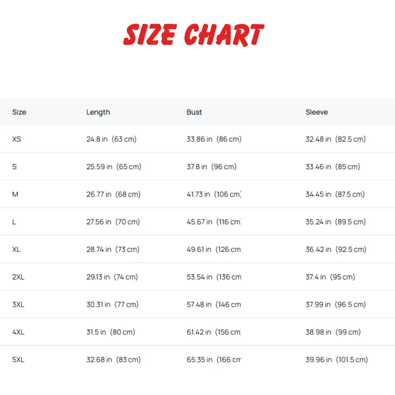Select the 5XL size row label
This screenshot has width=395, height=395.
point(18,360)
